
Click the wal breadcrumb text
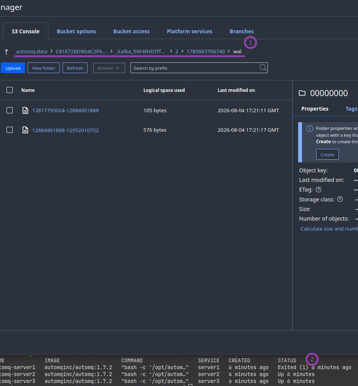[x=237, y=51]
